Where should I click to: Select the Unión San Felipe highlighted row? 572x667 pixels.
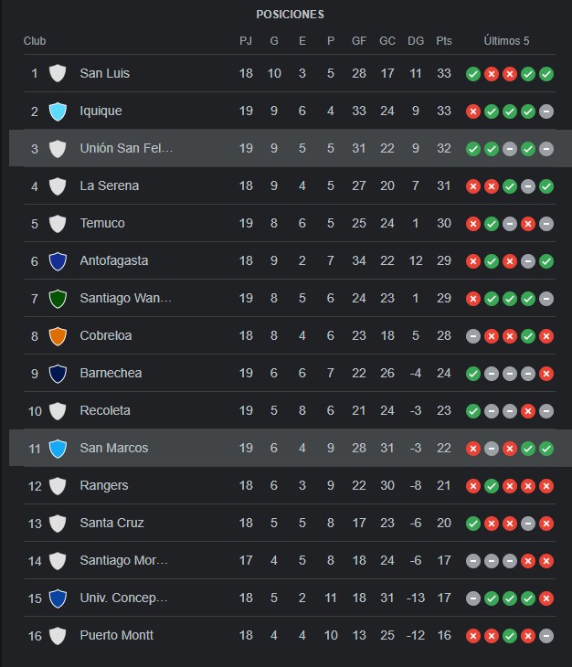point(290,148)
